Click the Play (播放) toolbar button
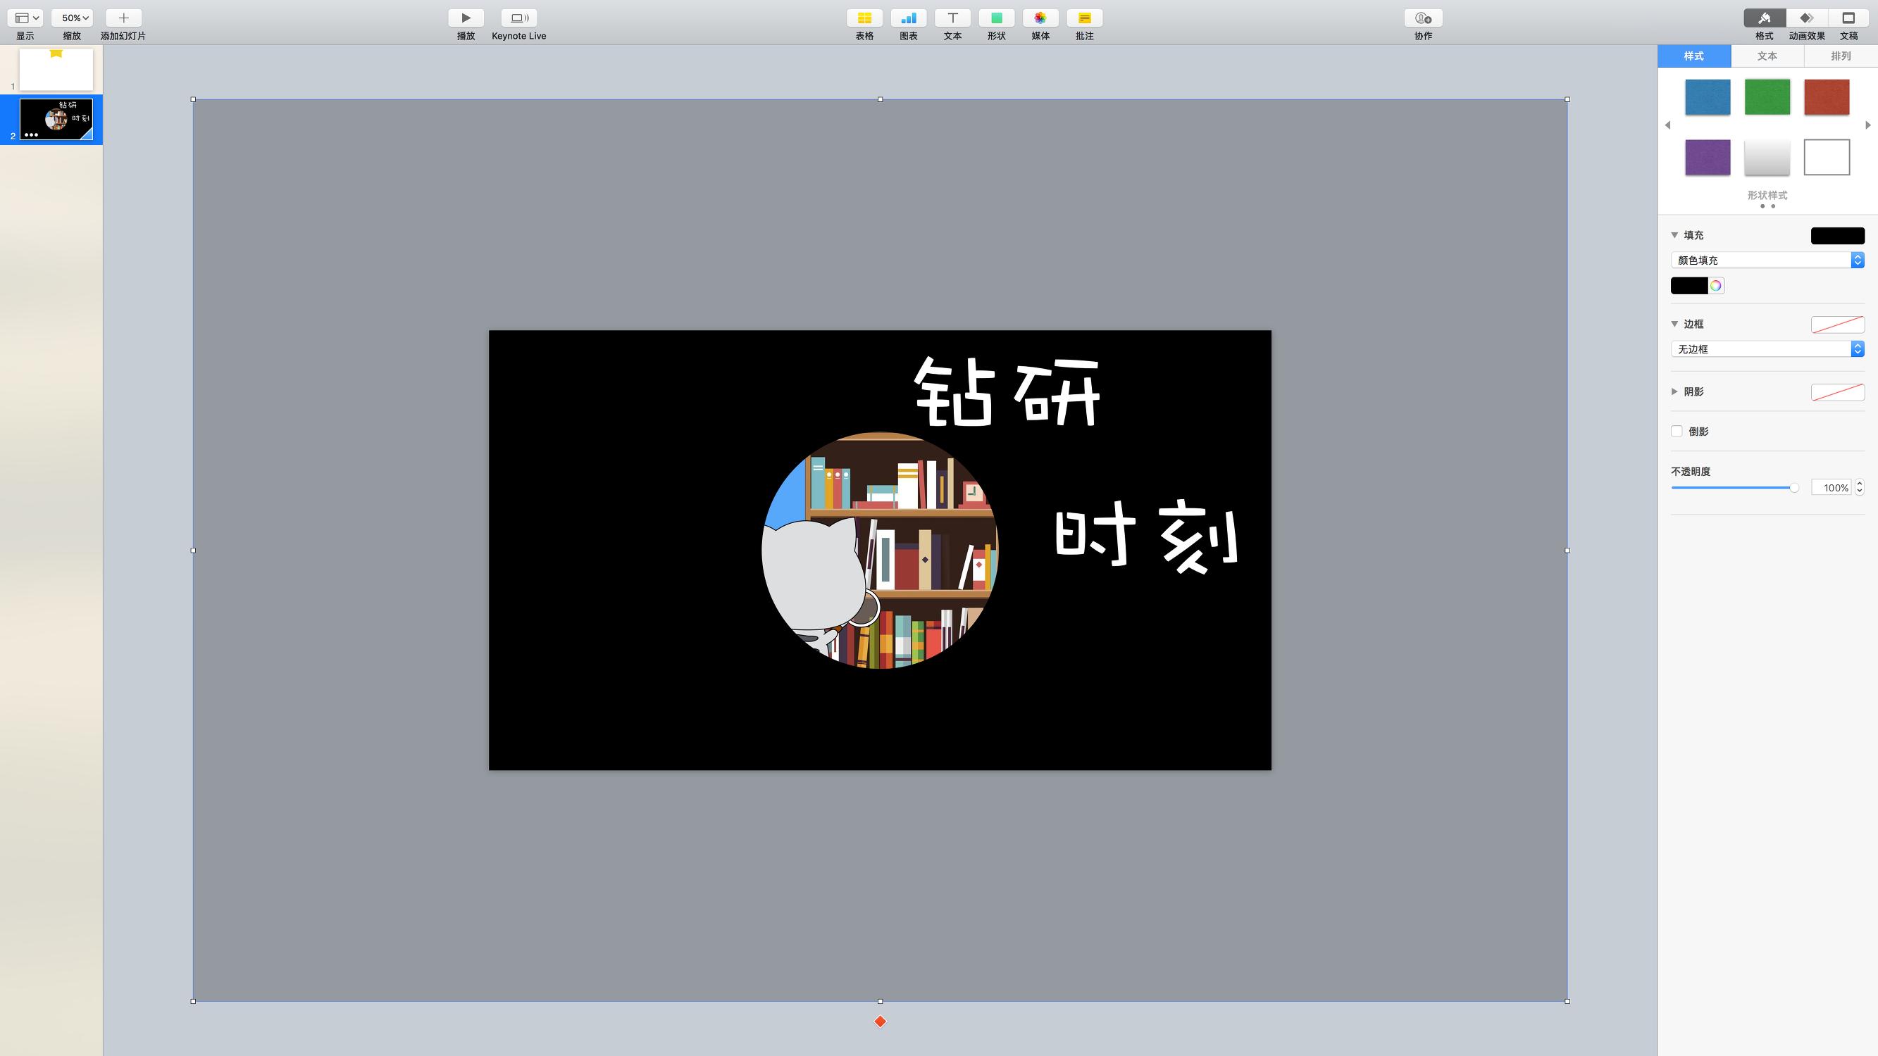Screen dimensions: 1878x1056 tap(465, 18)
